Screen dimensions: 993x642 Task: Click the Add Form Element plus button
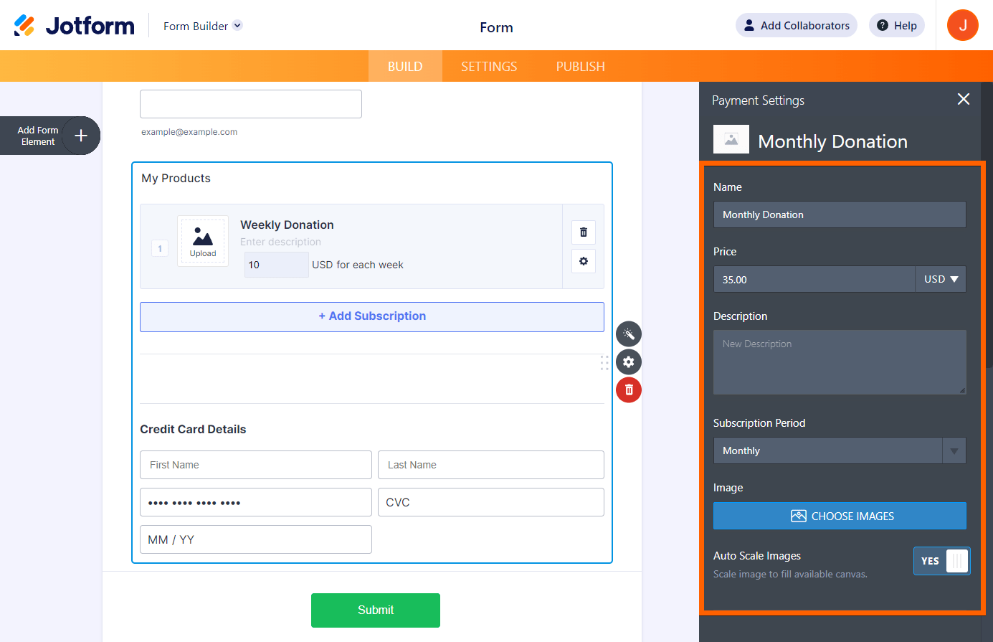[81, 136]
